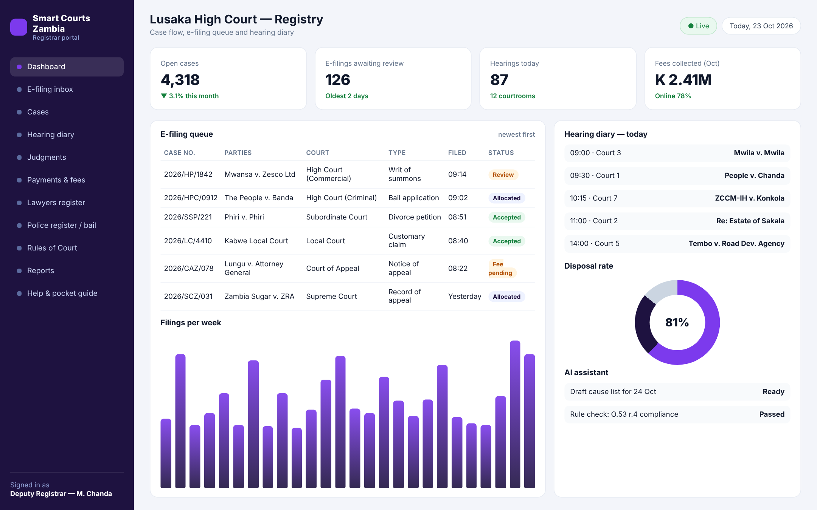817x510 pixels.
Task: Open the E-filings awaiting review card
Action: coord(393,79)
